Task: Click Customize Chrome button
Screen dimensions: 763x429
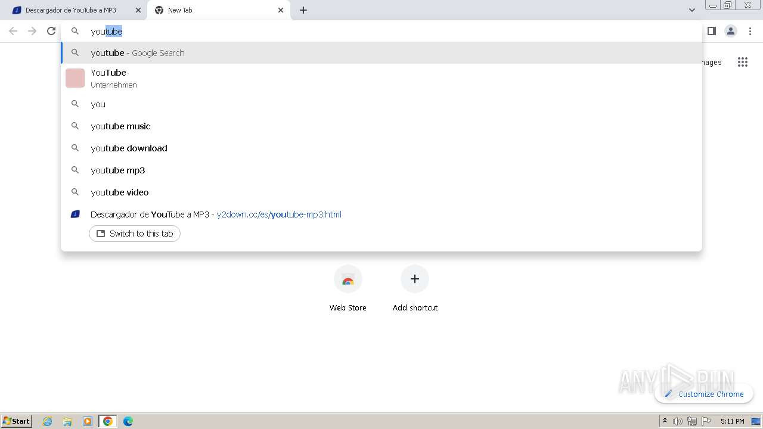Action: pyautogui.click(x=704, y=394)
